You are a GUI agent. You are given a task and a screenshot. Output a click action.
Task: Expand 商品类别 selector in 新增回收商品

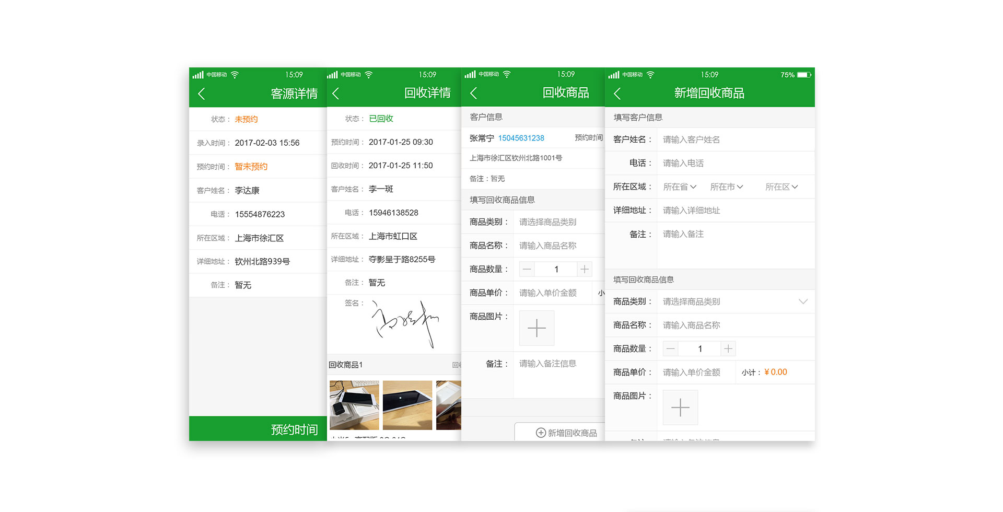tap(803, 301)
